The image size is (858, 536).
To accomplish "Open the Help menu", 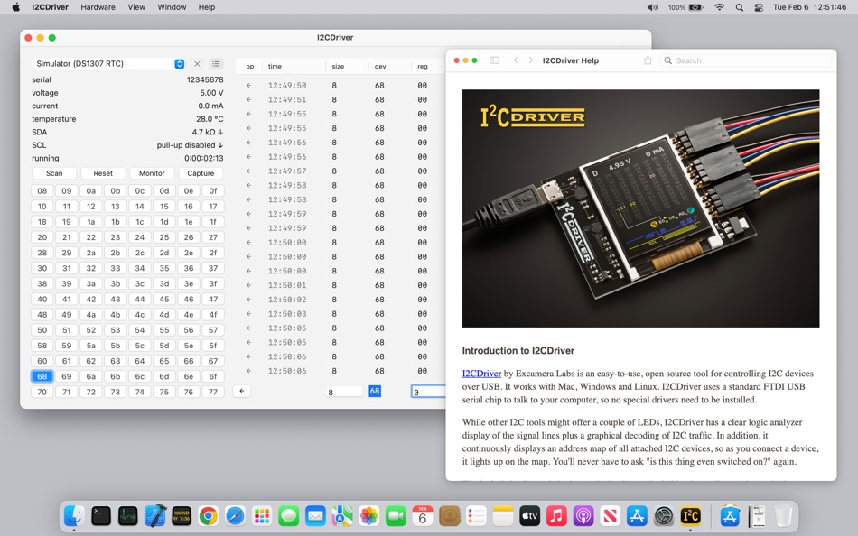I will coord(206,7).
